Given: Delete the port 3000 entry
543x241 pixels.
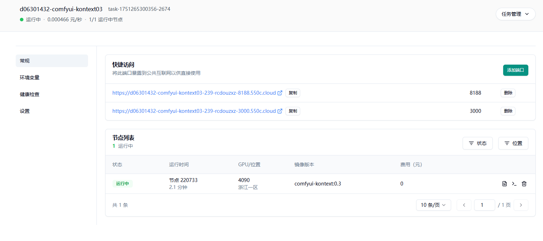Looking at the screenshot, I should pos(508,111).
